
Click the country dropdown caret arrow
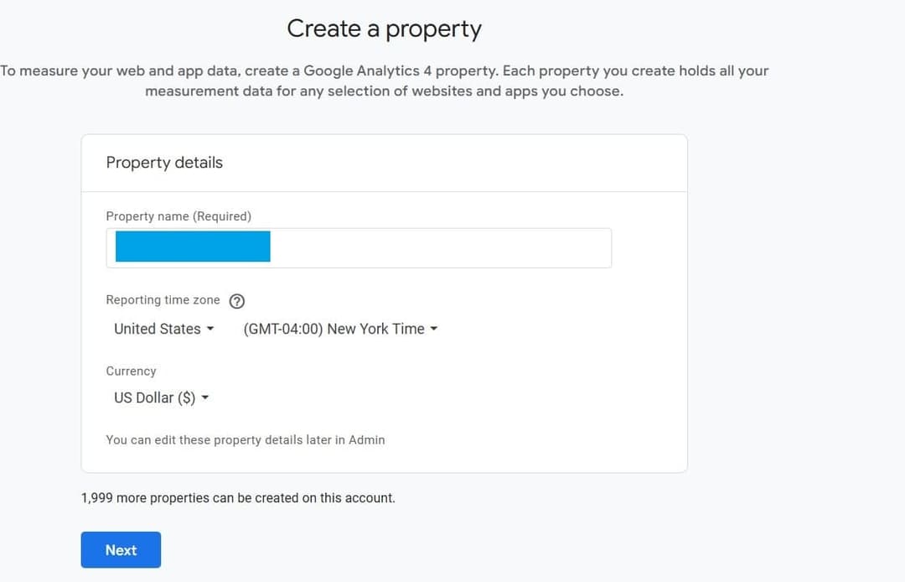point(209,329)
